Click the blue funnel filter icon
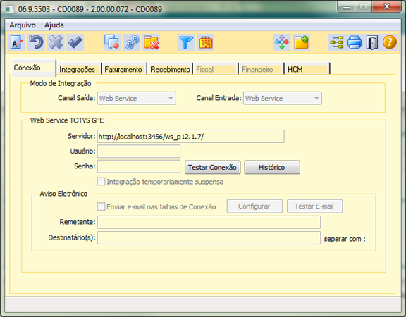The height and width of the screenshot is (317, 406). 186,42
